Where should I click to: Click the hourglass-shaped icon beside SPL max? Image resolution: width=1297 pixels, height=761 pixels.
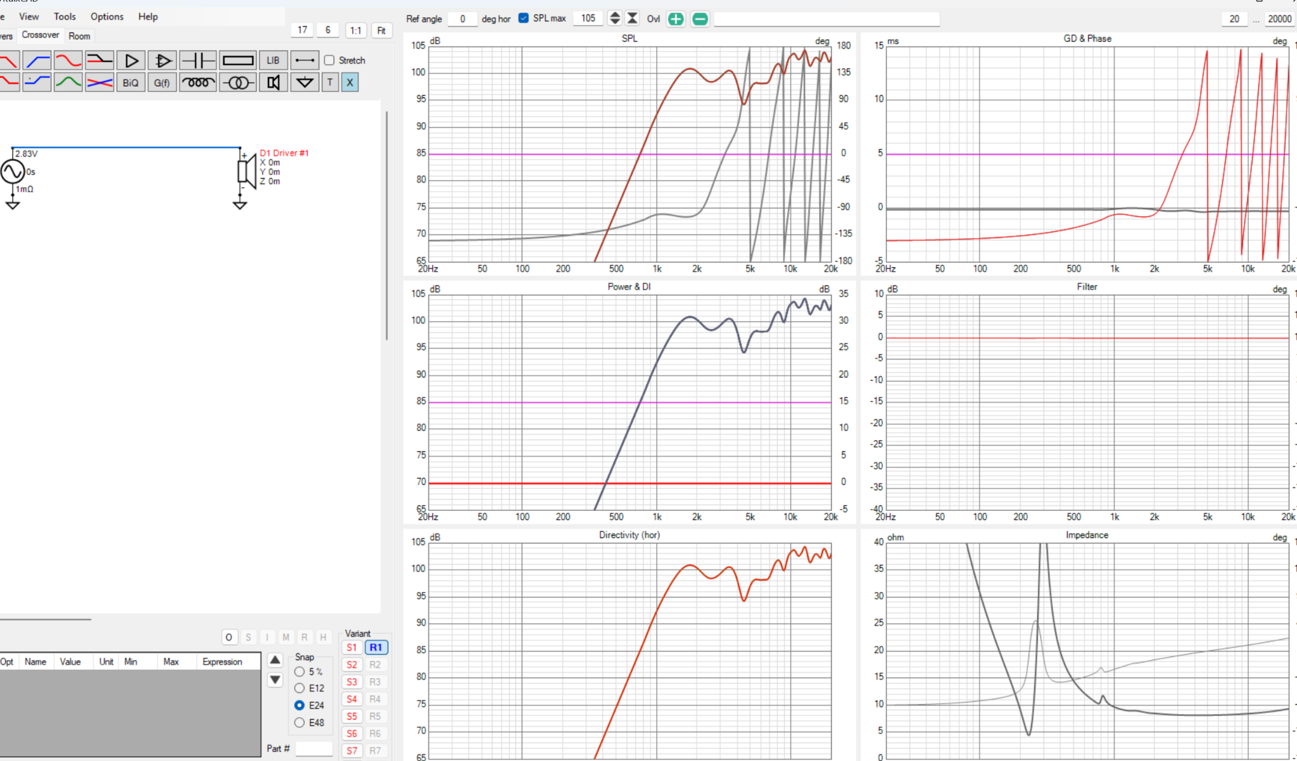(x=632, y=18)
